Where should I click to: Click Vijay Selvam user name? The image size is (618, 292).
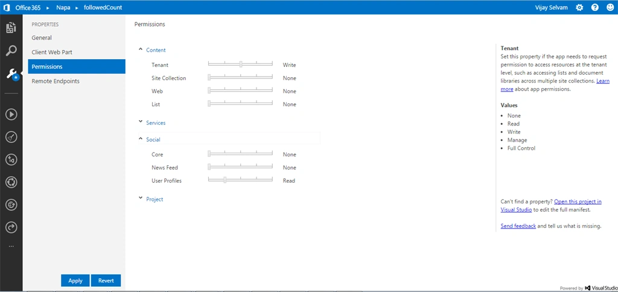coord(552,7)
